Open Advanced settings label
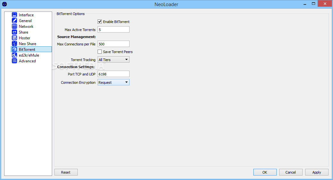 point(27,61)
